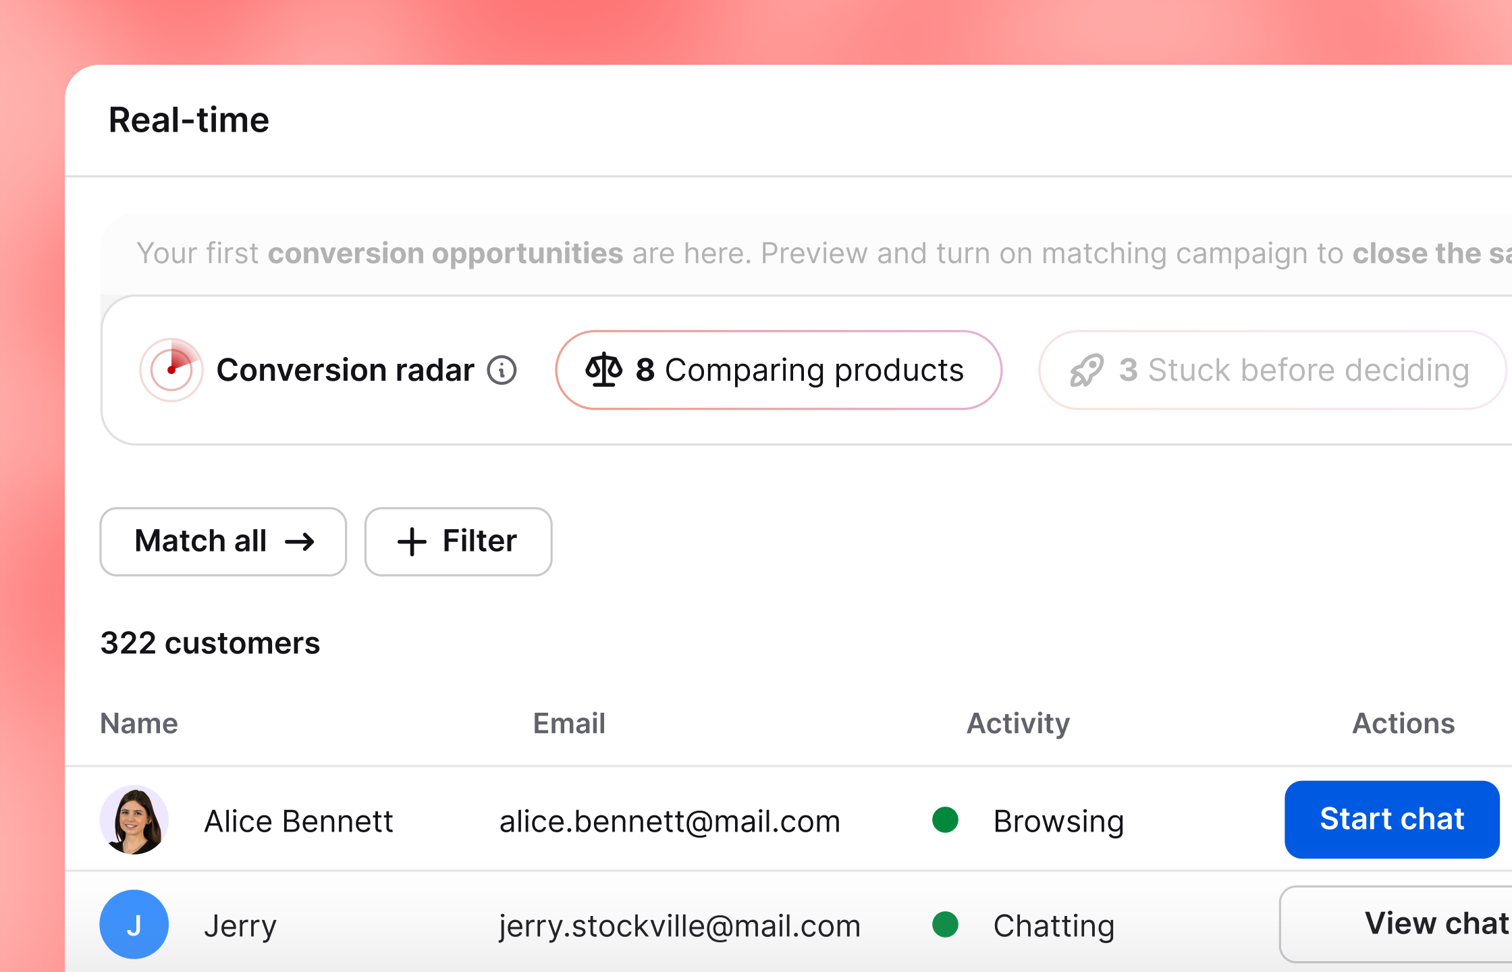Click jerry.stockville@mail.com email

tap(680, 926)
